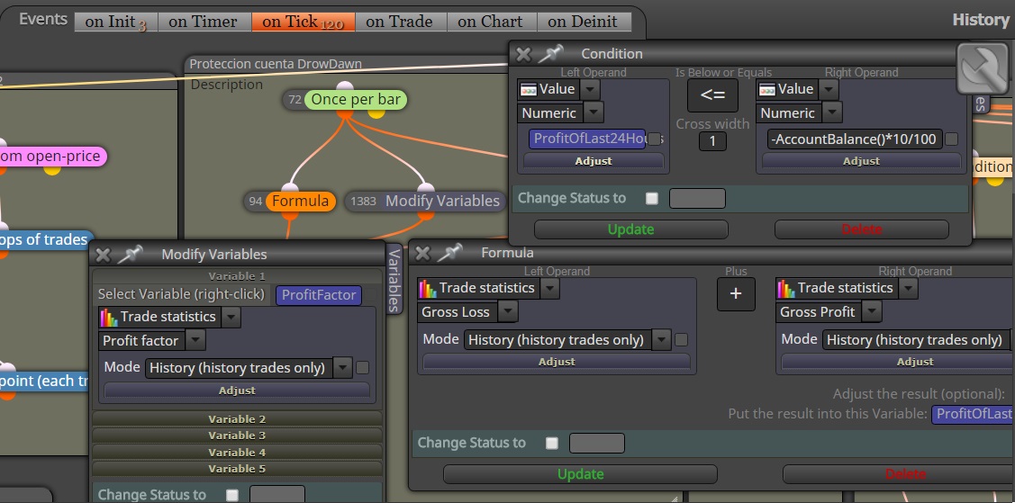Click the Value icon in Condition Left Operand

point(528,89)
